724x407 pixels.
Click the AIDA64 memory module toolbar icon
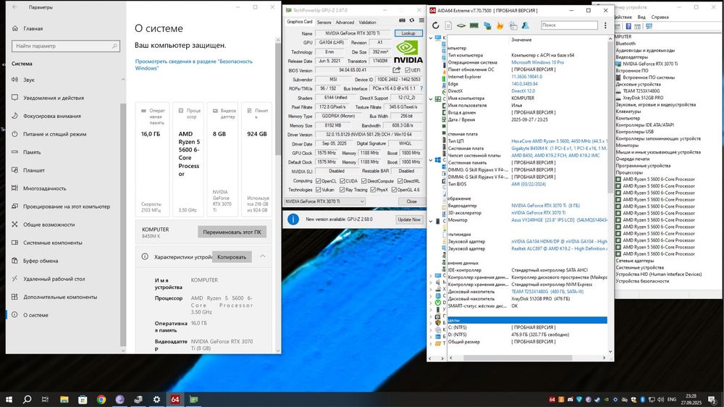click(x=473, y=26)
